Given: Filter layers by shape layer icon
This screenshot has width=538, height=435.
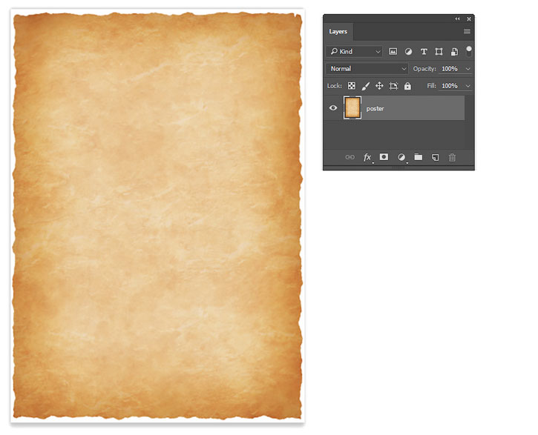Looking at the screenshot, I should click(439, 51).
